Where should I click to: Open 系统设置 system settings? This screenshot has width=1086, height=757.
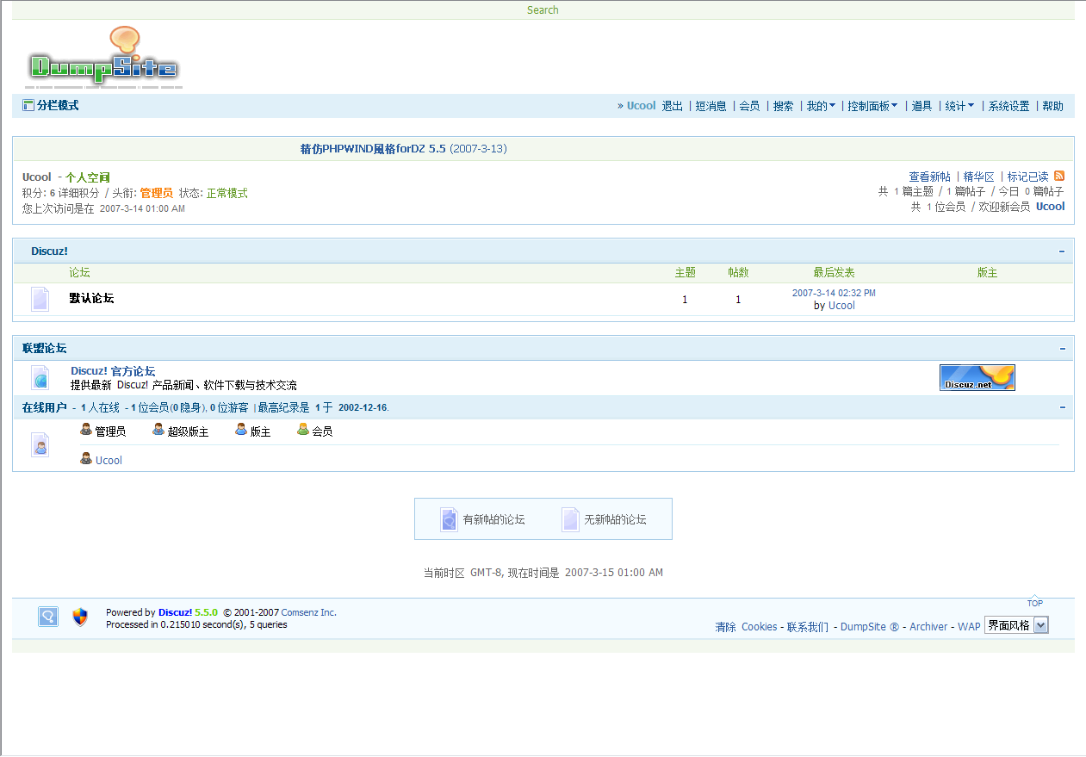pos(1008,106)
